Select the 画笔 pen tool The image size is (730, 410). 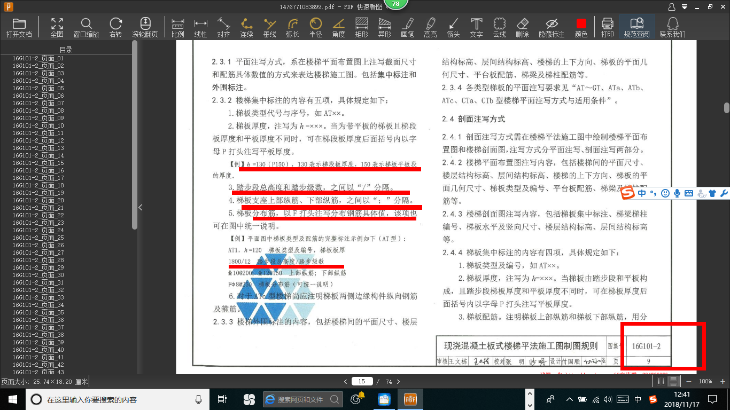407,27
